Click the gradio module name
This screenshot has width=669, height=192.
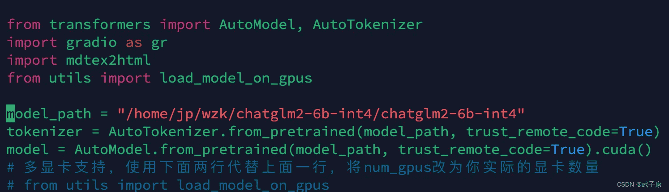(91, 42)
